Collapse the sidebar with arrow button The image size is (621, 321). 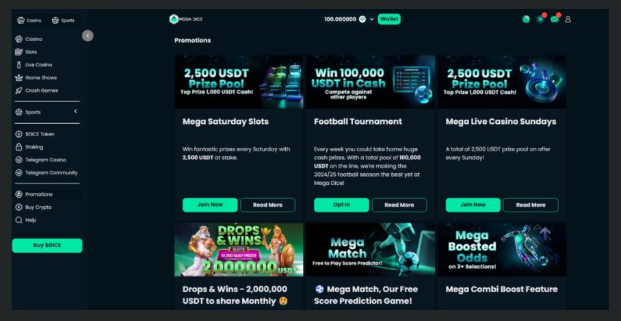[88, 36]
